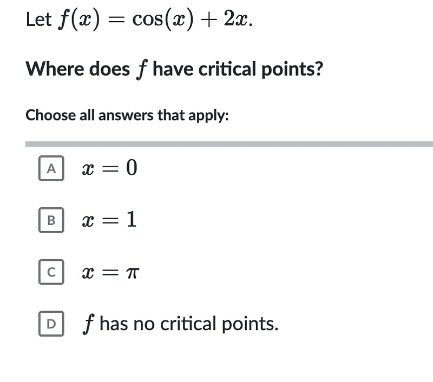Screen dimensions: 433x382
Task: Select checkbox C for x = π
Action: tap(51, 272)
